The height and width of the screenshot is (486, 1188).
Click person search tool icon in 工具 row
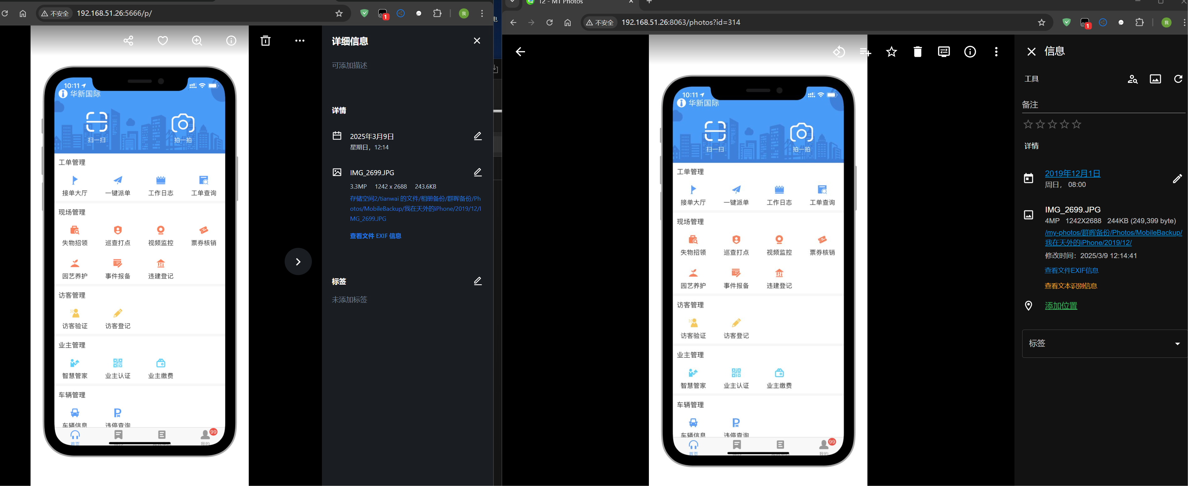[1133, 79]
